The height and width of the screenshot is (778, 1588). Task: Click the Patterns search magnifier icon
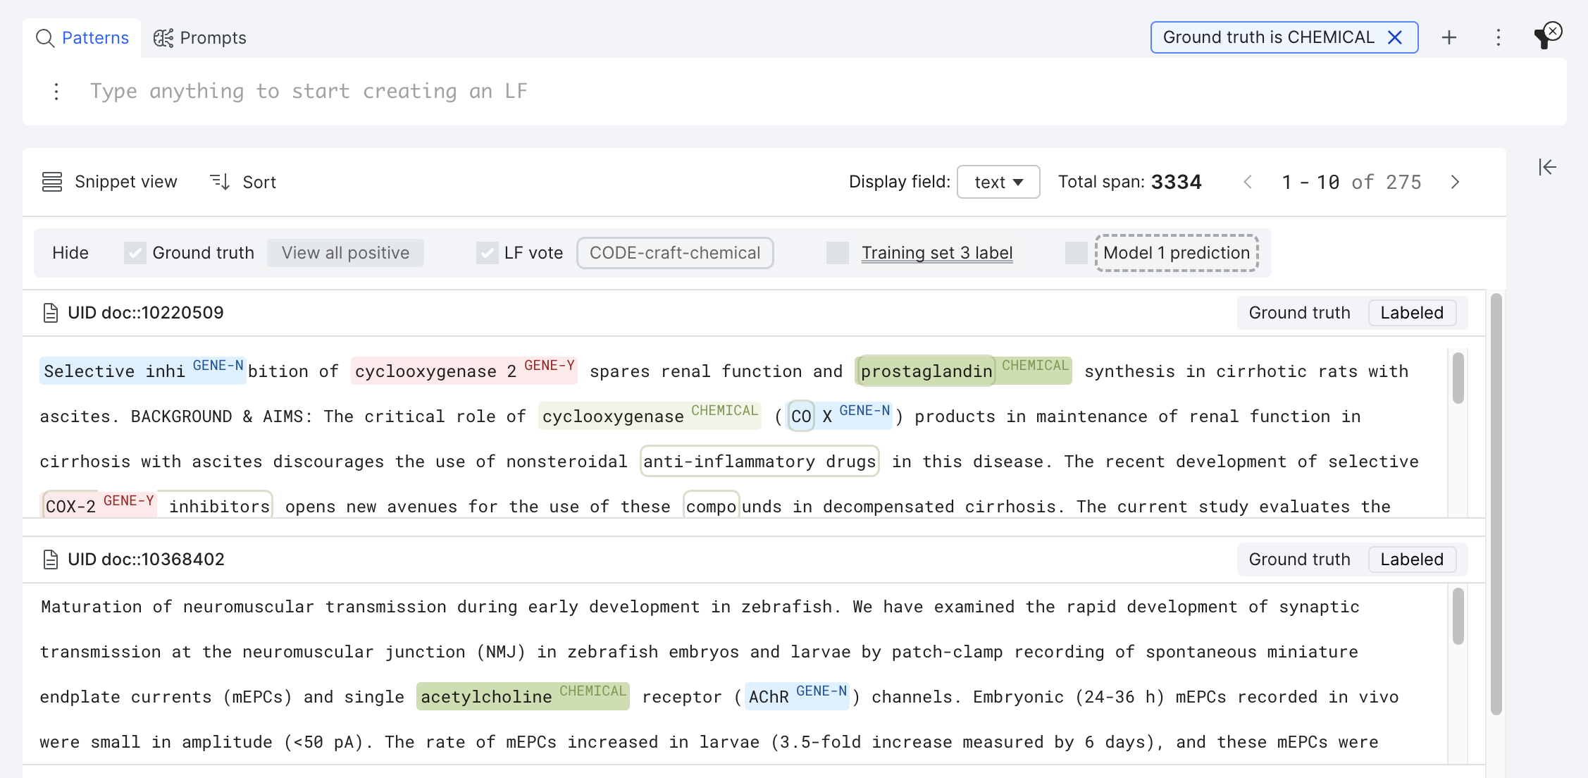tap(45, 38)
